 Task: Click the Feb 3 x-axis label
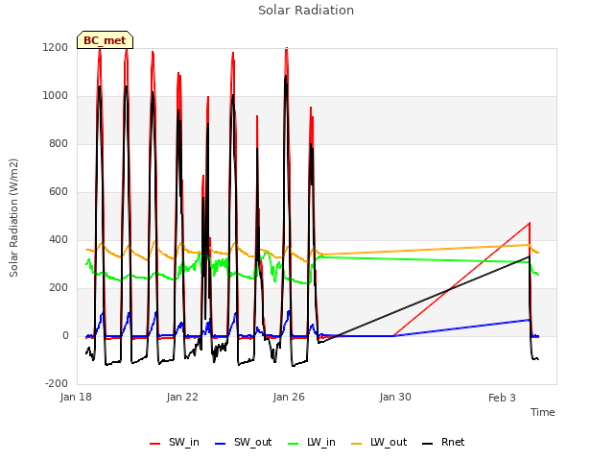coord(502,398)
